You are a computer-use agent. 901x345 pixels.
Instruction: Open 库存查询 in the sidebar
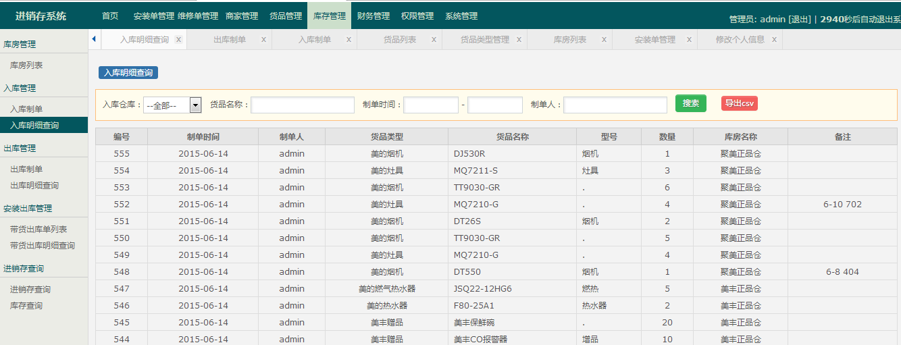26,305
